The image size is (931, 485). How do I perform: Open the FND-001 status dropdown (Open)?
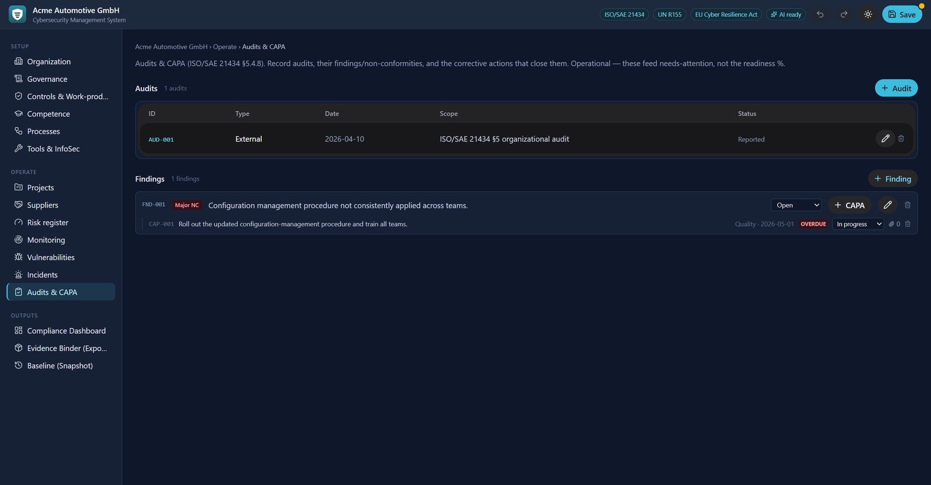797,205
